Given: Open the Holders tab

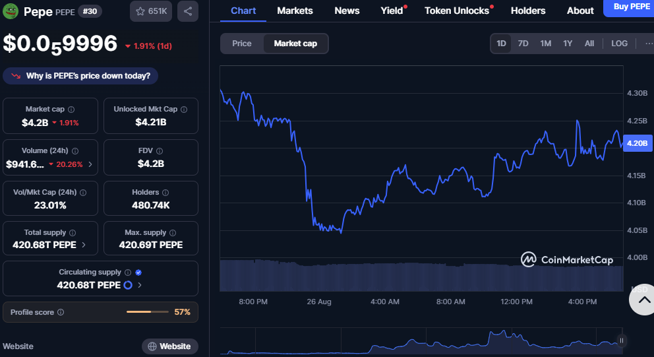Looking at the screenshot, I should click(528, 11).
